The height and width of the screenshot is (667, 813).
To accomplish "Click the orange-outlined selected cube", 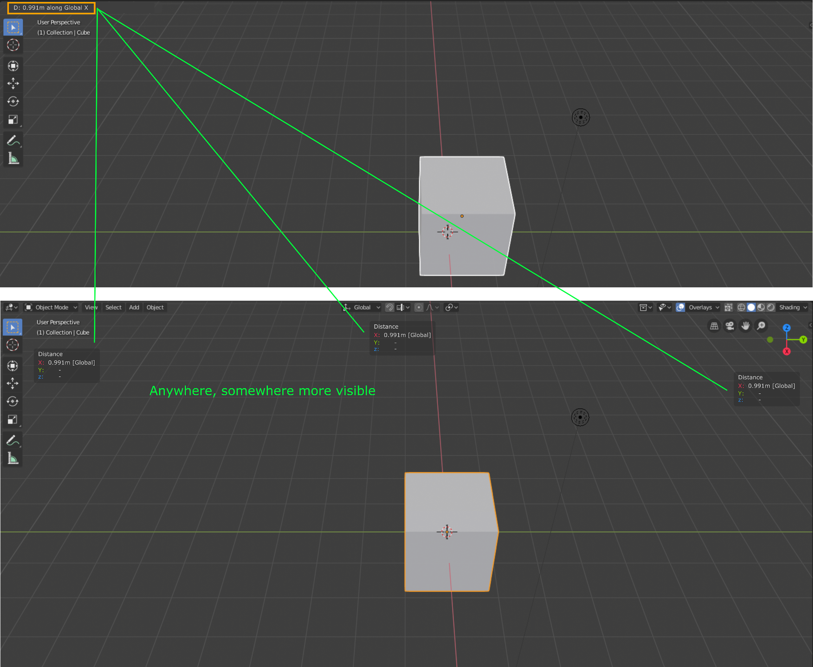I will 452,532.
